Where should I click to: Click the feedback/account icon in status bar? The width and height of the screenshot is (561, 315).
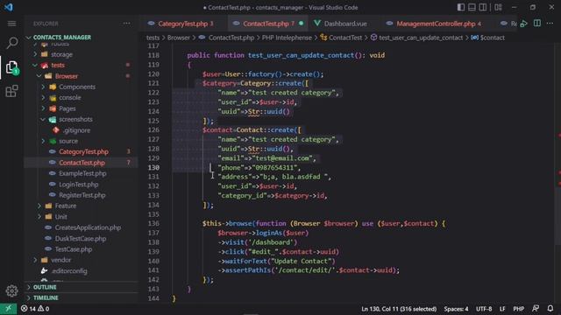[536, 309]
